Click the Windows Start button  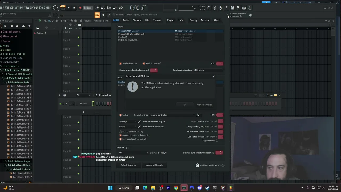click(x=110, y=188)
